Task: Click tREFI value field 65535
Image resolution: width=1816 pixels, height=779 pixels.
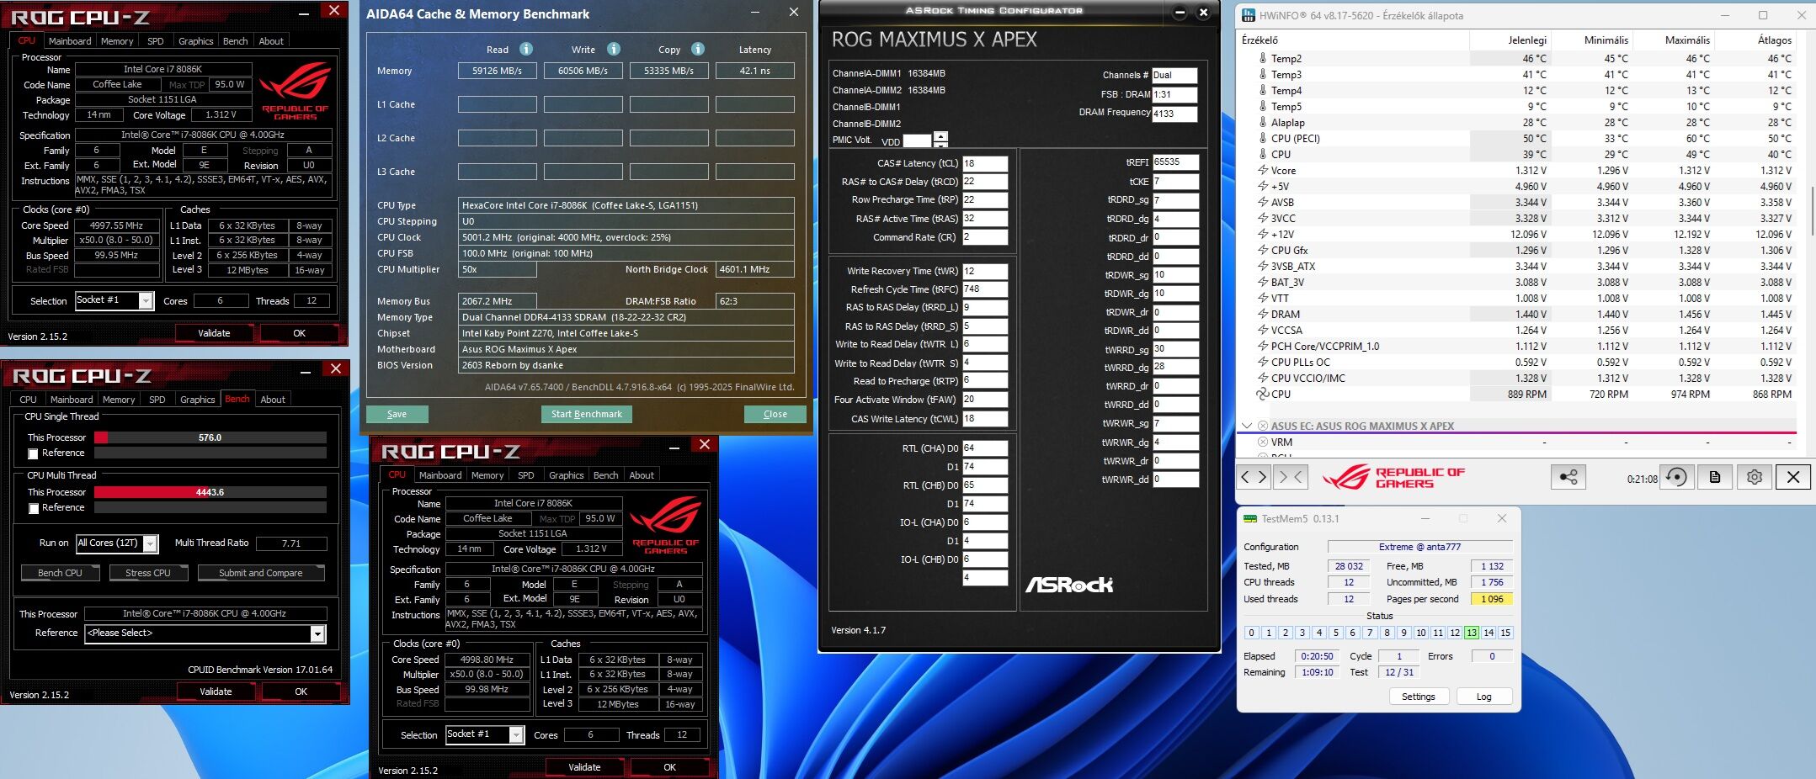Action: (1175, 162)
